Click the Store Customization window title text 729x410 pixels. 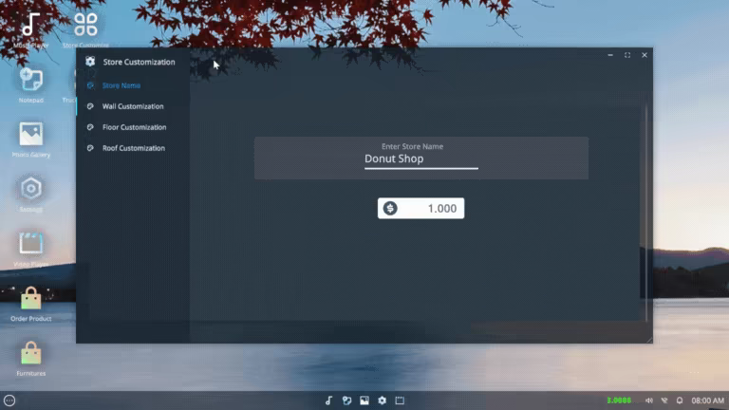(x=139, y=62)
